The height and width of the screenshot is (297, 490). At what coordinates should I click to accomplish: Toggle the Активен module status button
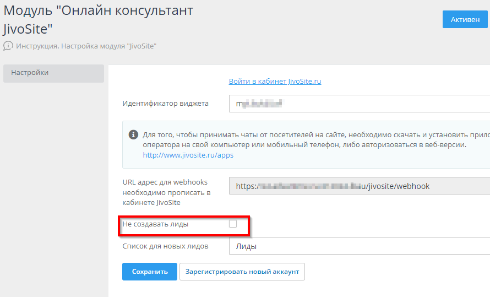(x=465, y=19)
